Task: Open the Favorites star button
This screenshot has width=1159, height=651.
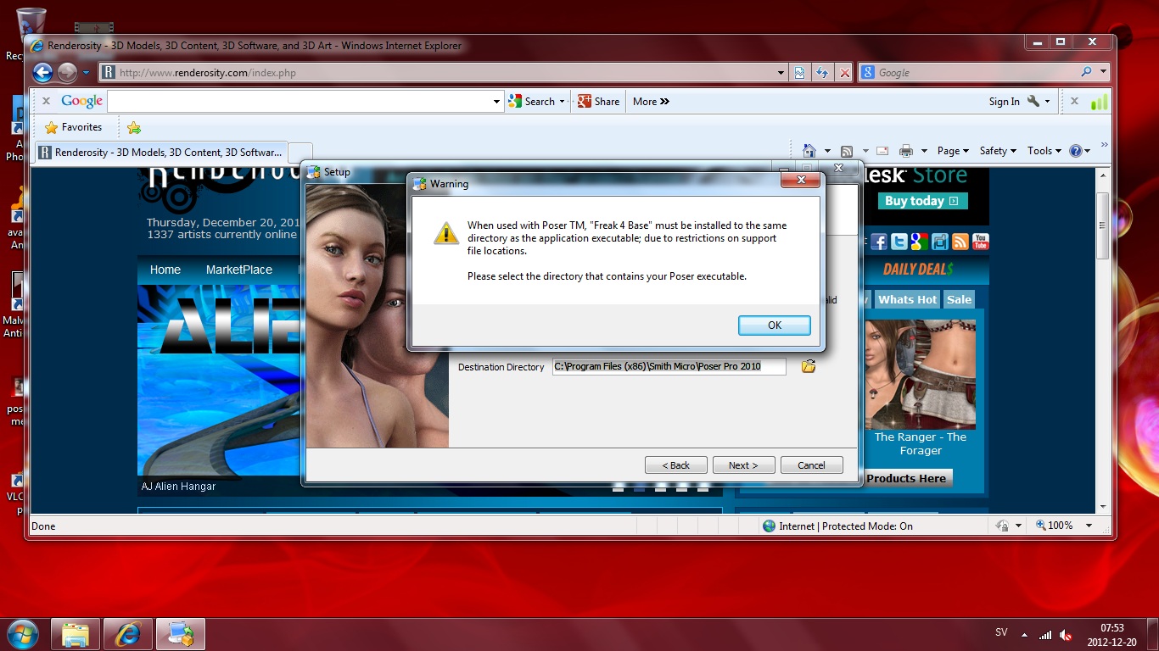Action: point(73,127)
